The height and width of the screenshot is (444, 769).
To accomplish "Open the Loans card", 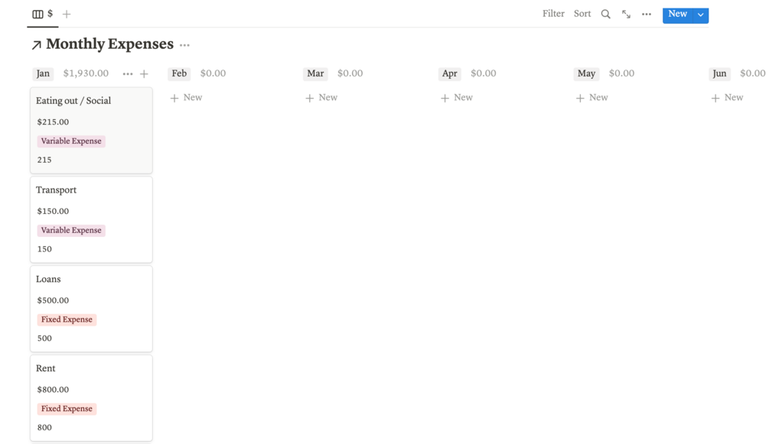I will click(x=91, y=309).
